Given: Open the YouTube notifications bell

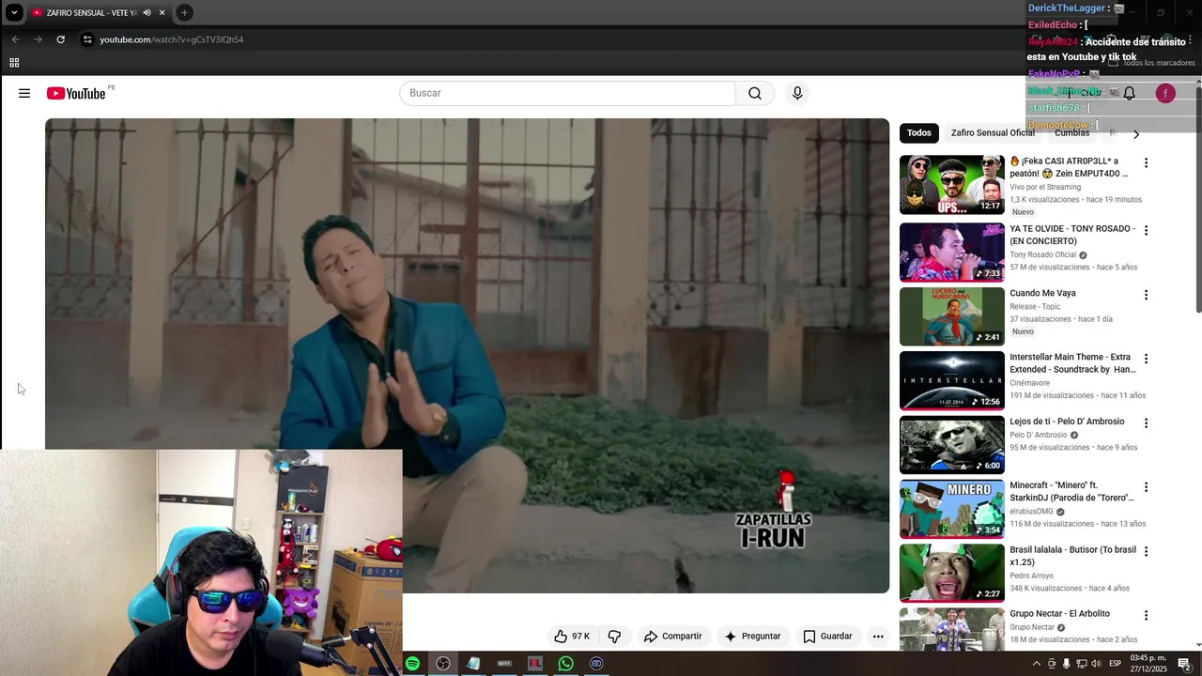Looking at the screenshot, I should 1130,93.
